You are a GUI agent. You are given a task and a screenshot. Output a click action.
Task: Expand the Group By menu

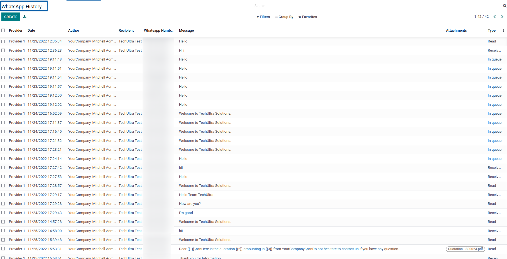coord(284,17)
